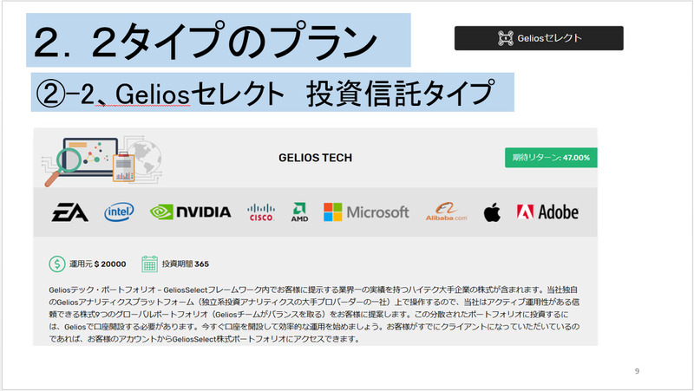Click the Adobe logo

(x=547, y=212)
